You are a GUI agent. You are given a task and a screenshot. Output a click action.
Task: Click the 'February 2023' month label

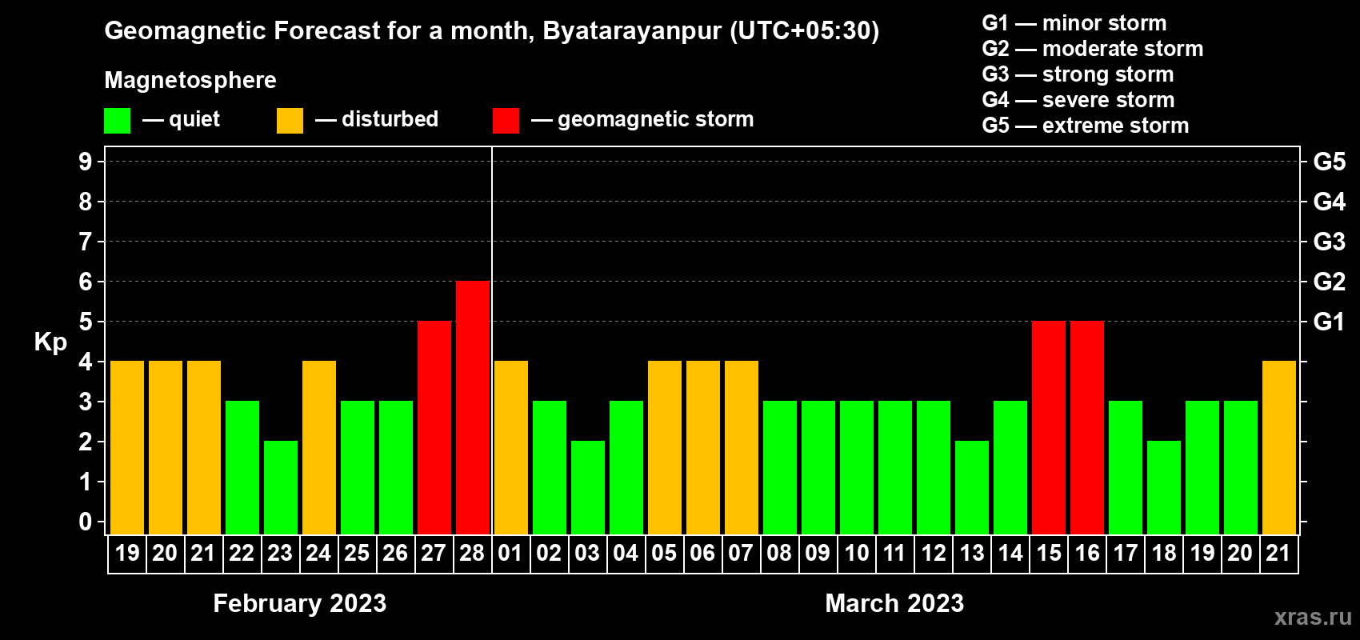300,603
